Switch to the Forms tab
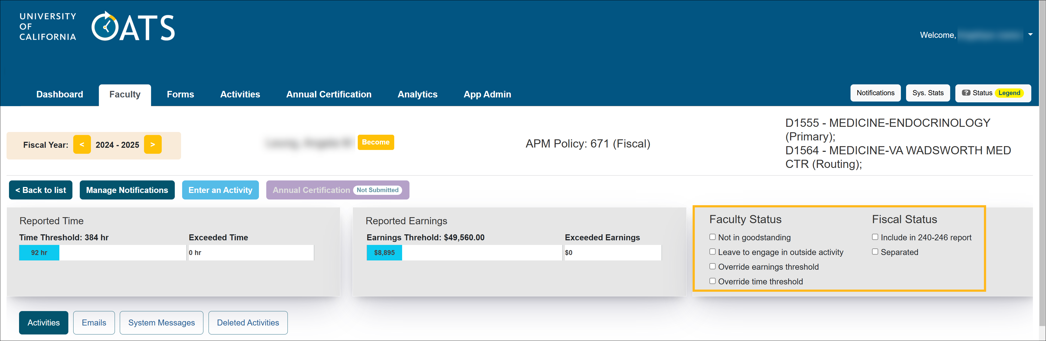1046x341 pixels. 180,95
